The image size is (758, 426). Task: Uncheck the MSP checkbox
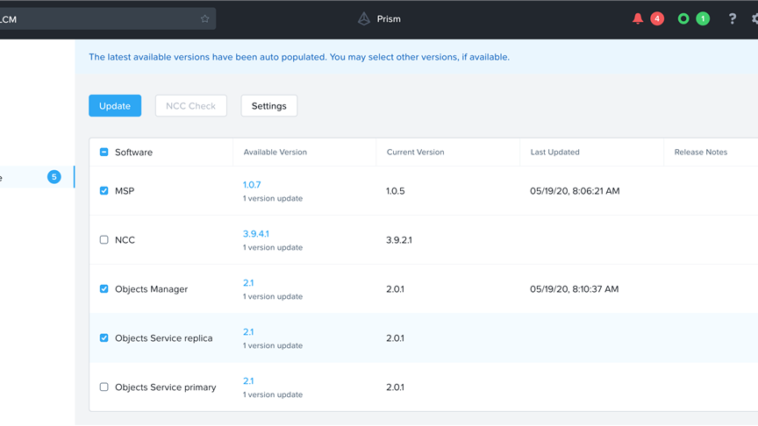tap(104, 190)
